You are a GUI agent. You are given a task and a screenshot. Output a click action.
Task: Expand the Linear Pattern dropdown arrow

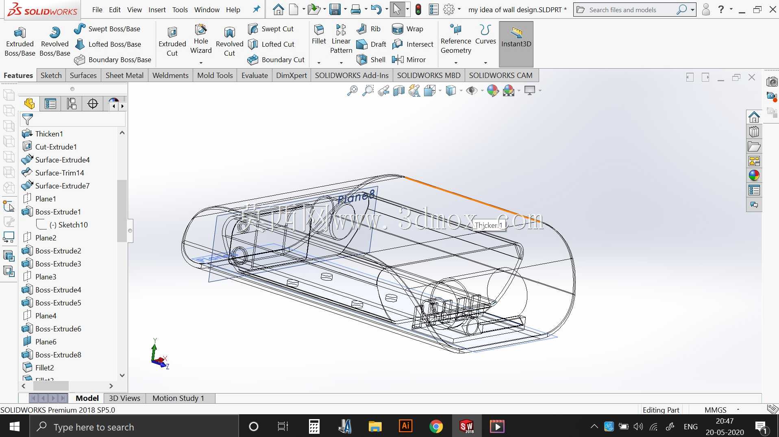click(341, 63)
